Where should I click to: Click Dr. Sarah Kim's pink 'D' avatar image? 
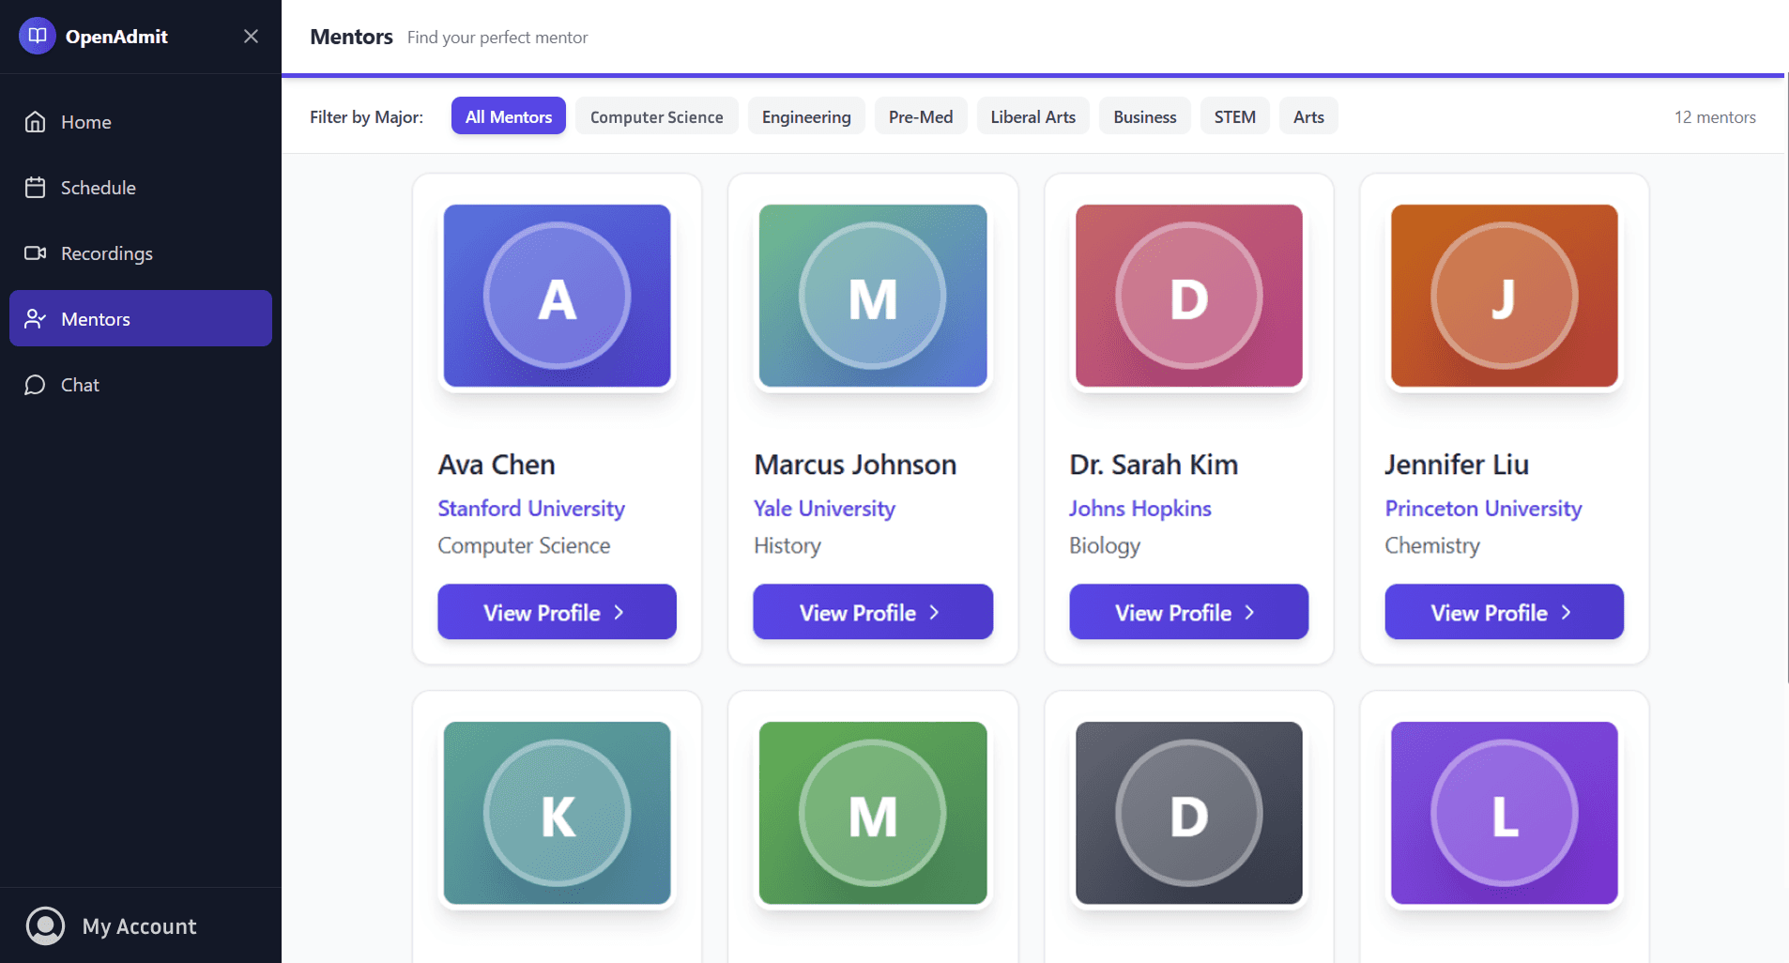(x=1189, y=296)
